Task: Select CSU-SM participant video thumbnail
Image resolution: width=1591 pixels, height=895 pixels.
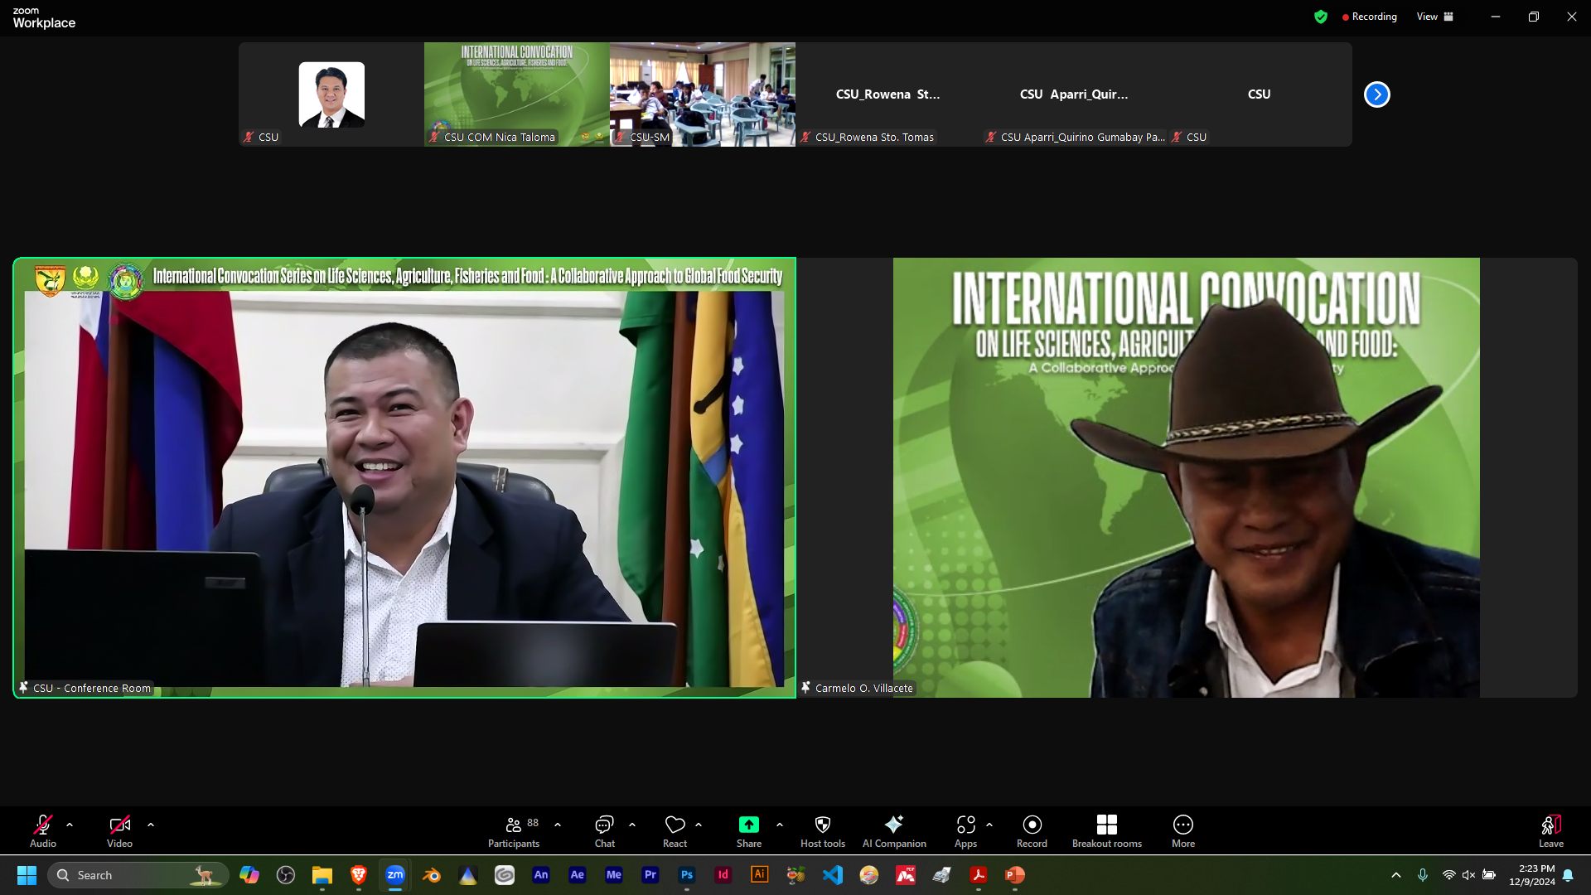Action: pos(702,94)
